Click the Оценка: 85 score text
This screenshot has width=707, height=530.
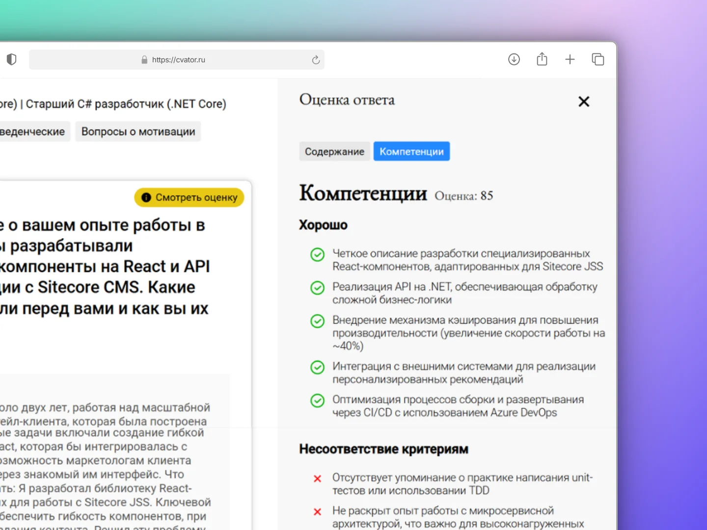(463, 196)
